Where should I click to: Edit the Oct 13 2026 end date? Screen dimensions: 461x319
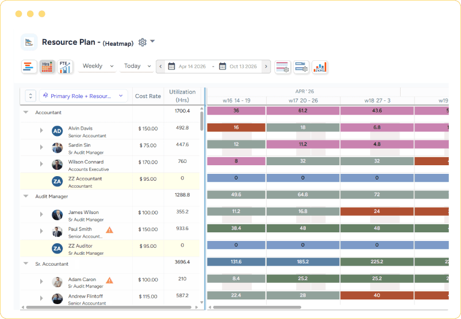tap(243, 67)
